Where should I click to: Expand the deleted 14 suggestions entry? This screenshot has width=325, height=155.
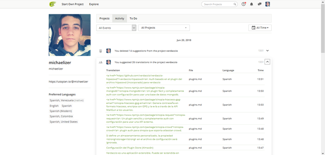pos(267,51)
